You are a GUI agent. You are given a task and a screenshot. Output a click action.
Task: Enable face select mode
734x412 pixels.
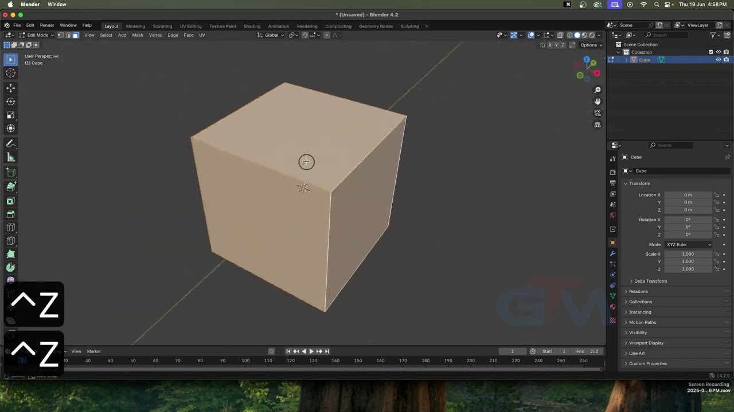tap(75, 35)
